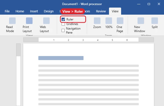Screen dimensions: 164x106
Task: Click the horizontal ruler at mark 3
Action: coord(83,40)
